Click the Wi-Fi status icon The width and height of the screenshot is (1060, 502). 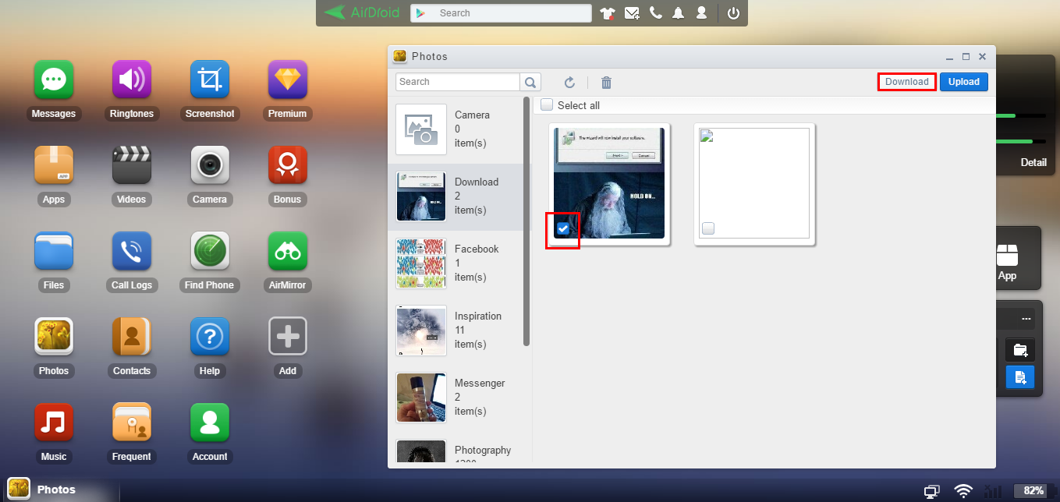click(x=964, y=491)
